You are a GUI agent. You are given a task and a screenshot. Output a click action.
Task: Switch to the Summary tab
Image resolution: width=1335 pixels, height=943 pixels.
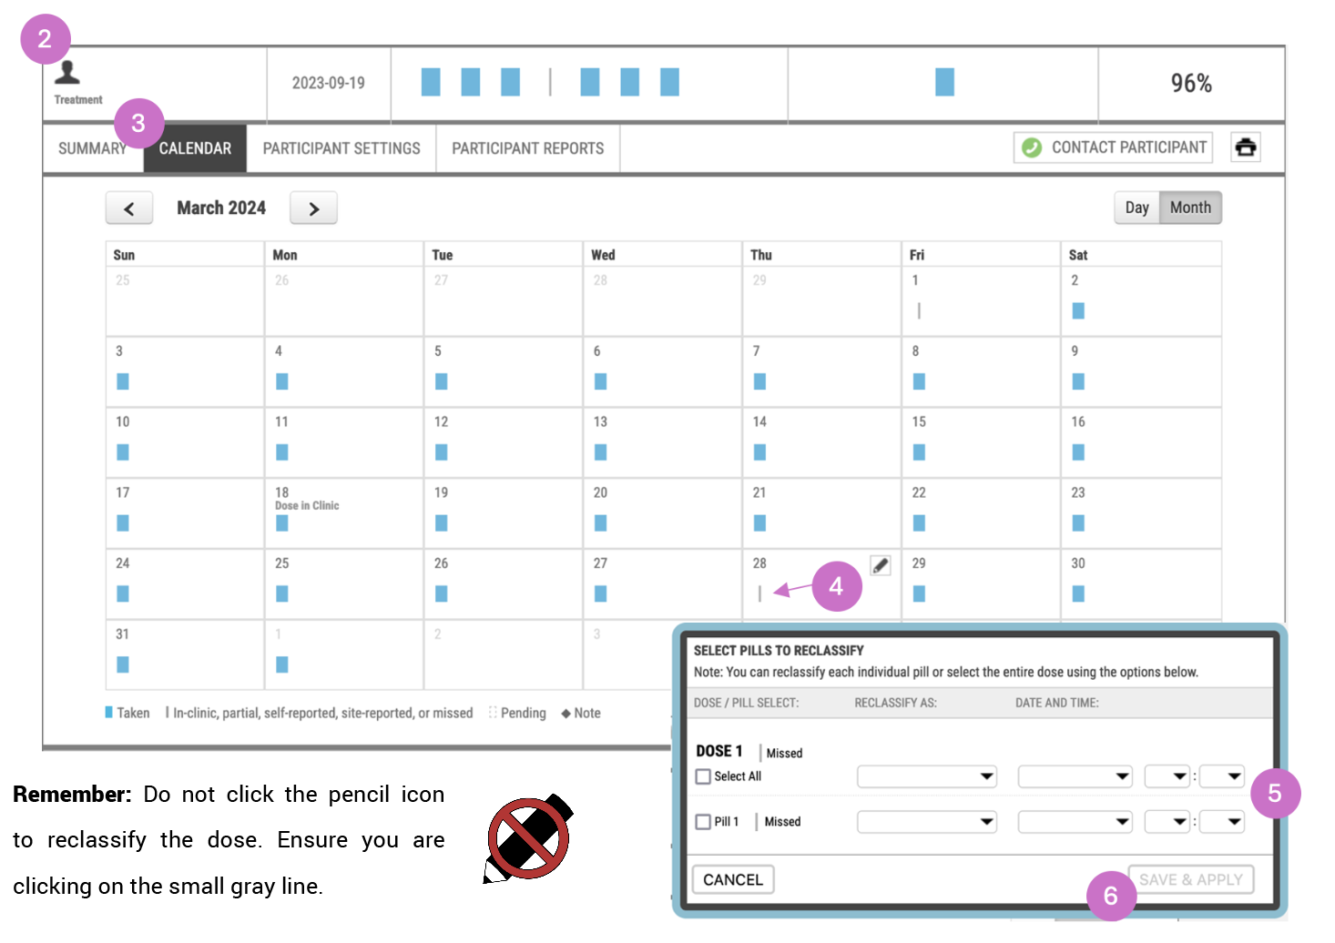(92, 148)
